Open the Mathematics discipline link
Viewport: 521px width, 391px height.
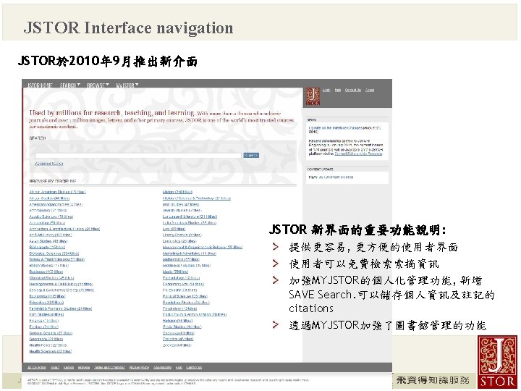click(x=181, y=260)
